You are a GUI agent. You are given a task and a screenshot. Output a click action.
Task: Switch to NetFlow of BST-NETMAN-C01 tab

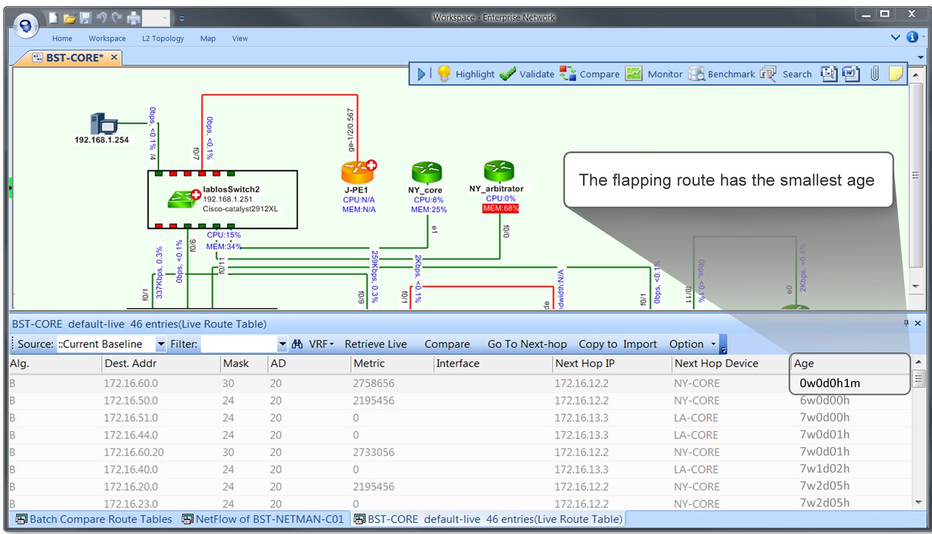pos(262,519)
